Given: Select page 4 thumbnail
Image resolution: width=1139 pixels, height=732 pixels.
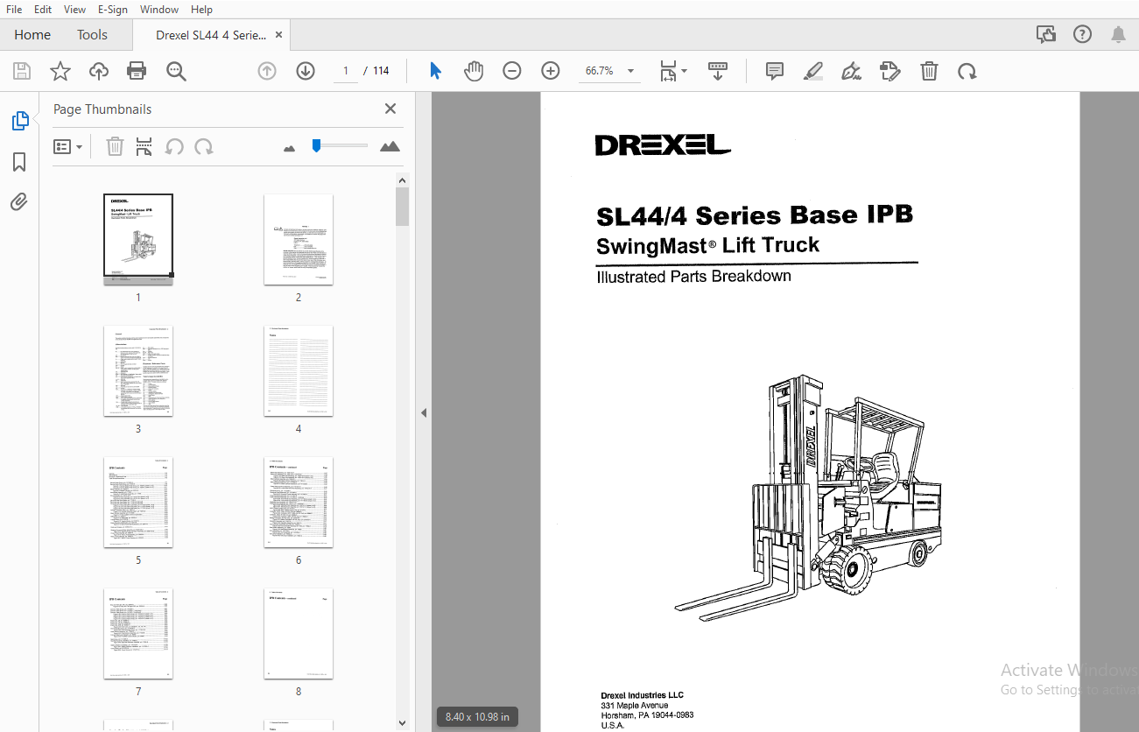Looking at the screenshot, I should pyautogui.click(x=299, y=371).
